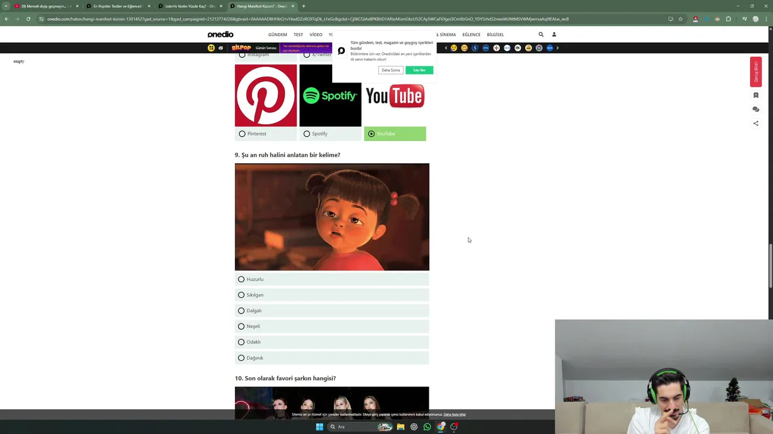The image size is (773, 434).
Task: Select the Dağınık answer
Action: 332,357
